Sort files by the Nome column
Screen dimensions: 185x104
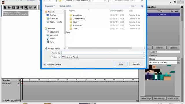tap(72, 11)
